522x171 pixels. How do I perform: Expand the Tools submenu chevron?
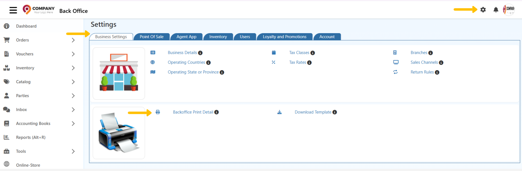[x=73, y=151]
